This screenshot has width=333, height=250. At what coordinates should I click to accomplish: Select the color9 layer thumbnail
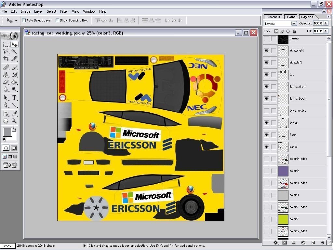[283, 171]
